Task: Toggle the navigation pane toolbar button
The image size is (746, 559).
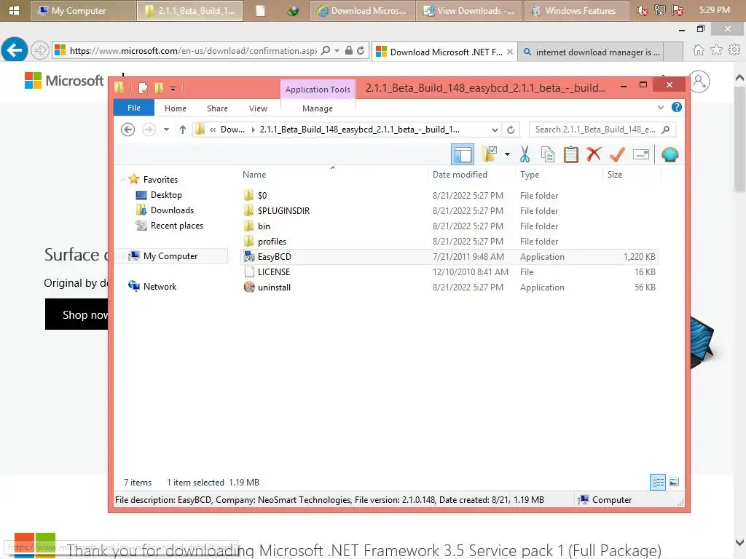Action: [462, 154]
